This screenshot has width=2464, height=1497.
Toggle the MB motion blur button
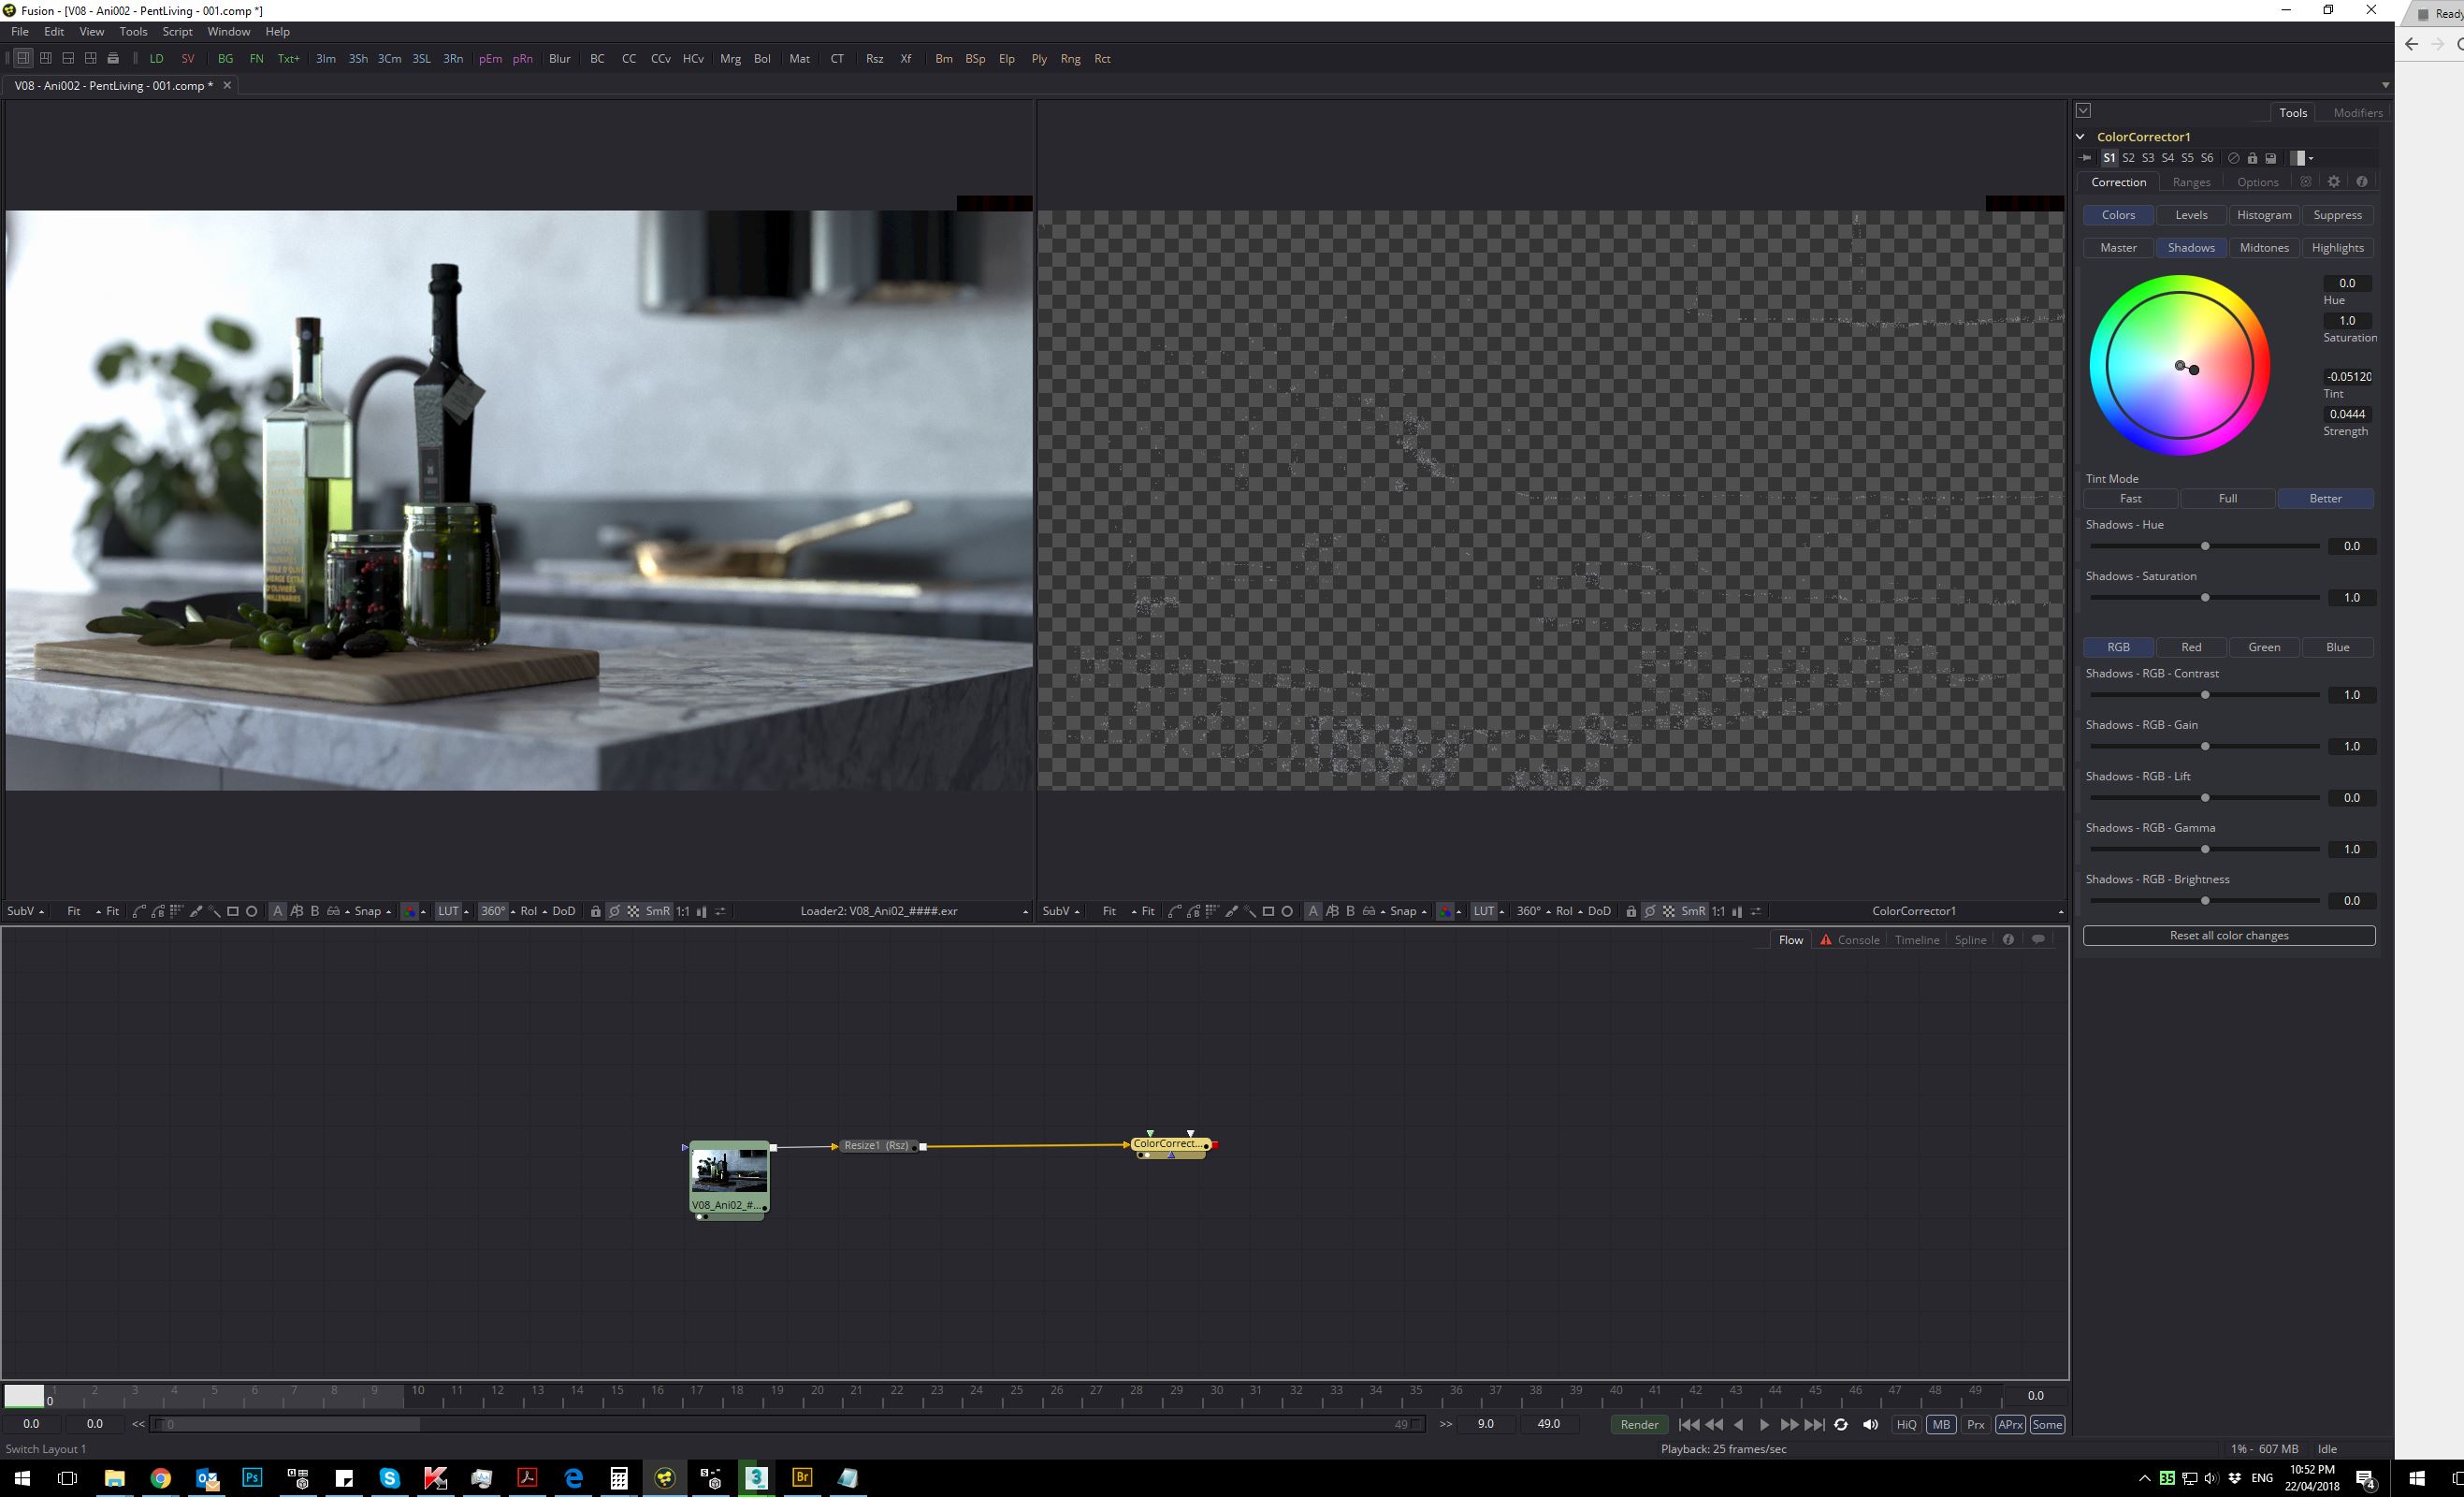coord(1941,1424)
